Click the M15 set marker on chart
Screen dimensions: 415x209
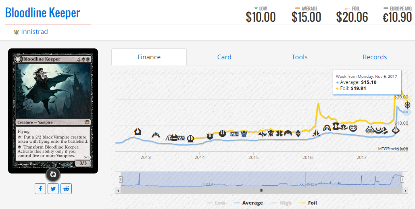[x=234, y=134]
